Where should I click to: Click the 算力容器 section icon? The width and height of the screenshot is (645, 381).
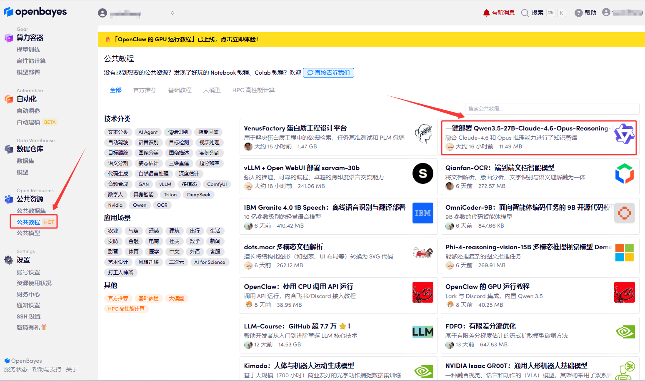(x=9, y=38)
